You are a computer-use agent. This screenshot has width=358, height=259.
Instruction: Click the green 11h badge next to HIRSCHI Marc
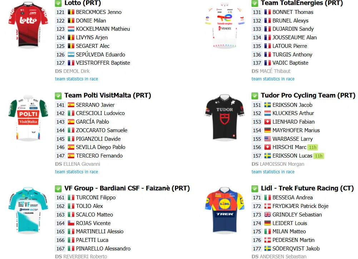(313, 148)
